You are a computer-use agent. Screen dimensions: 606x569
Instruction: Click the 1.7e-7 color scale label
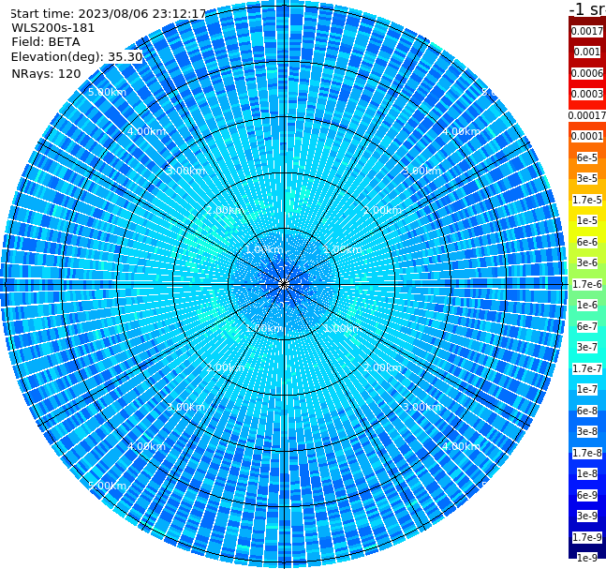coord(587,368)
